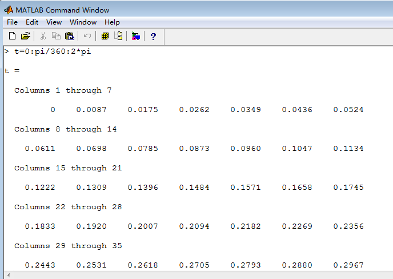
Task: Click the value 0.2793
Action: [246, 265]
